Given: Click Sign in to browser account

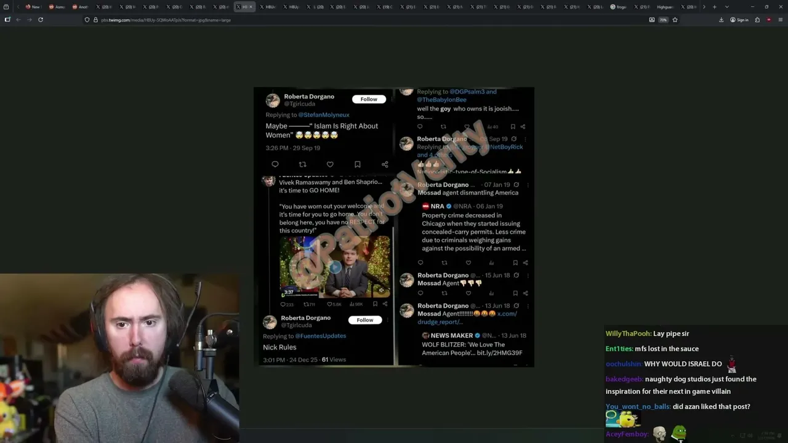Looking at the screenshot, I should point(739,20).
